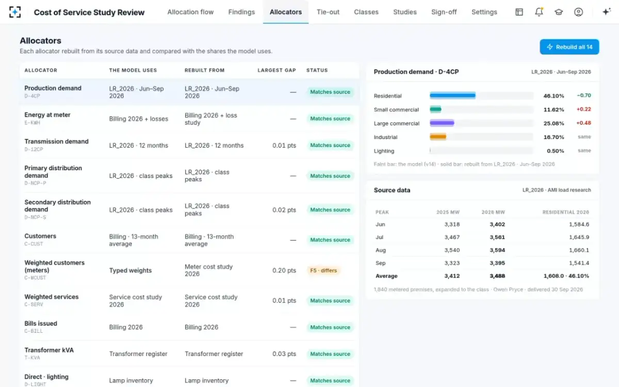Sort by the Largest gap column header
The image size is (619, 387).
click(x=276, y=70)
